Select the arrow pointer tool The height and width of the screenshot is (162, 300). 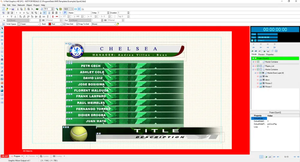coord(2,28)
